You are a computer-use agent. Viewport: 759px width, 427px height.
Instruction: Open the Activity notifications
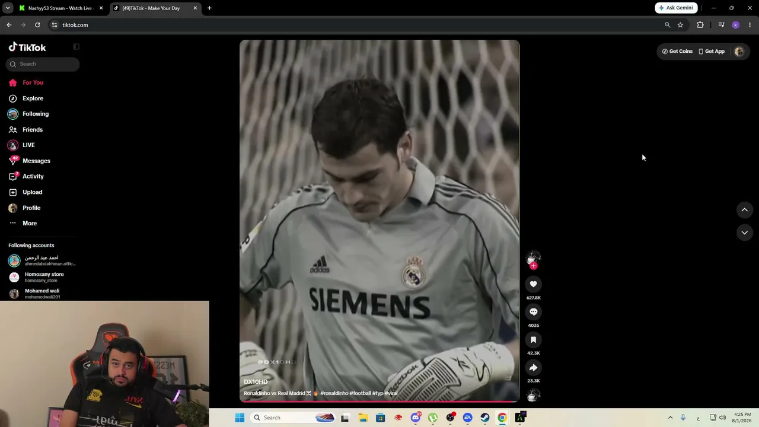point(26,176)
